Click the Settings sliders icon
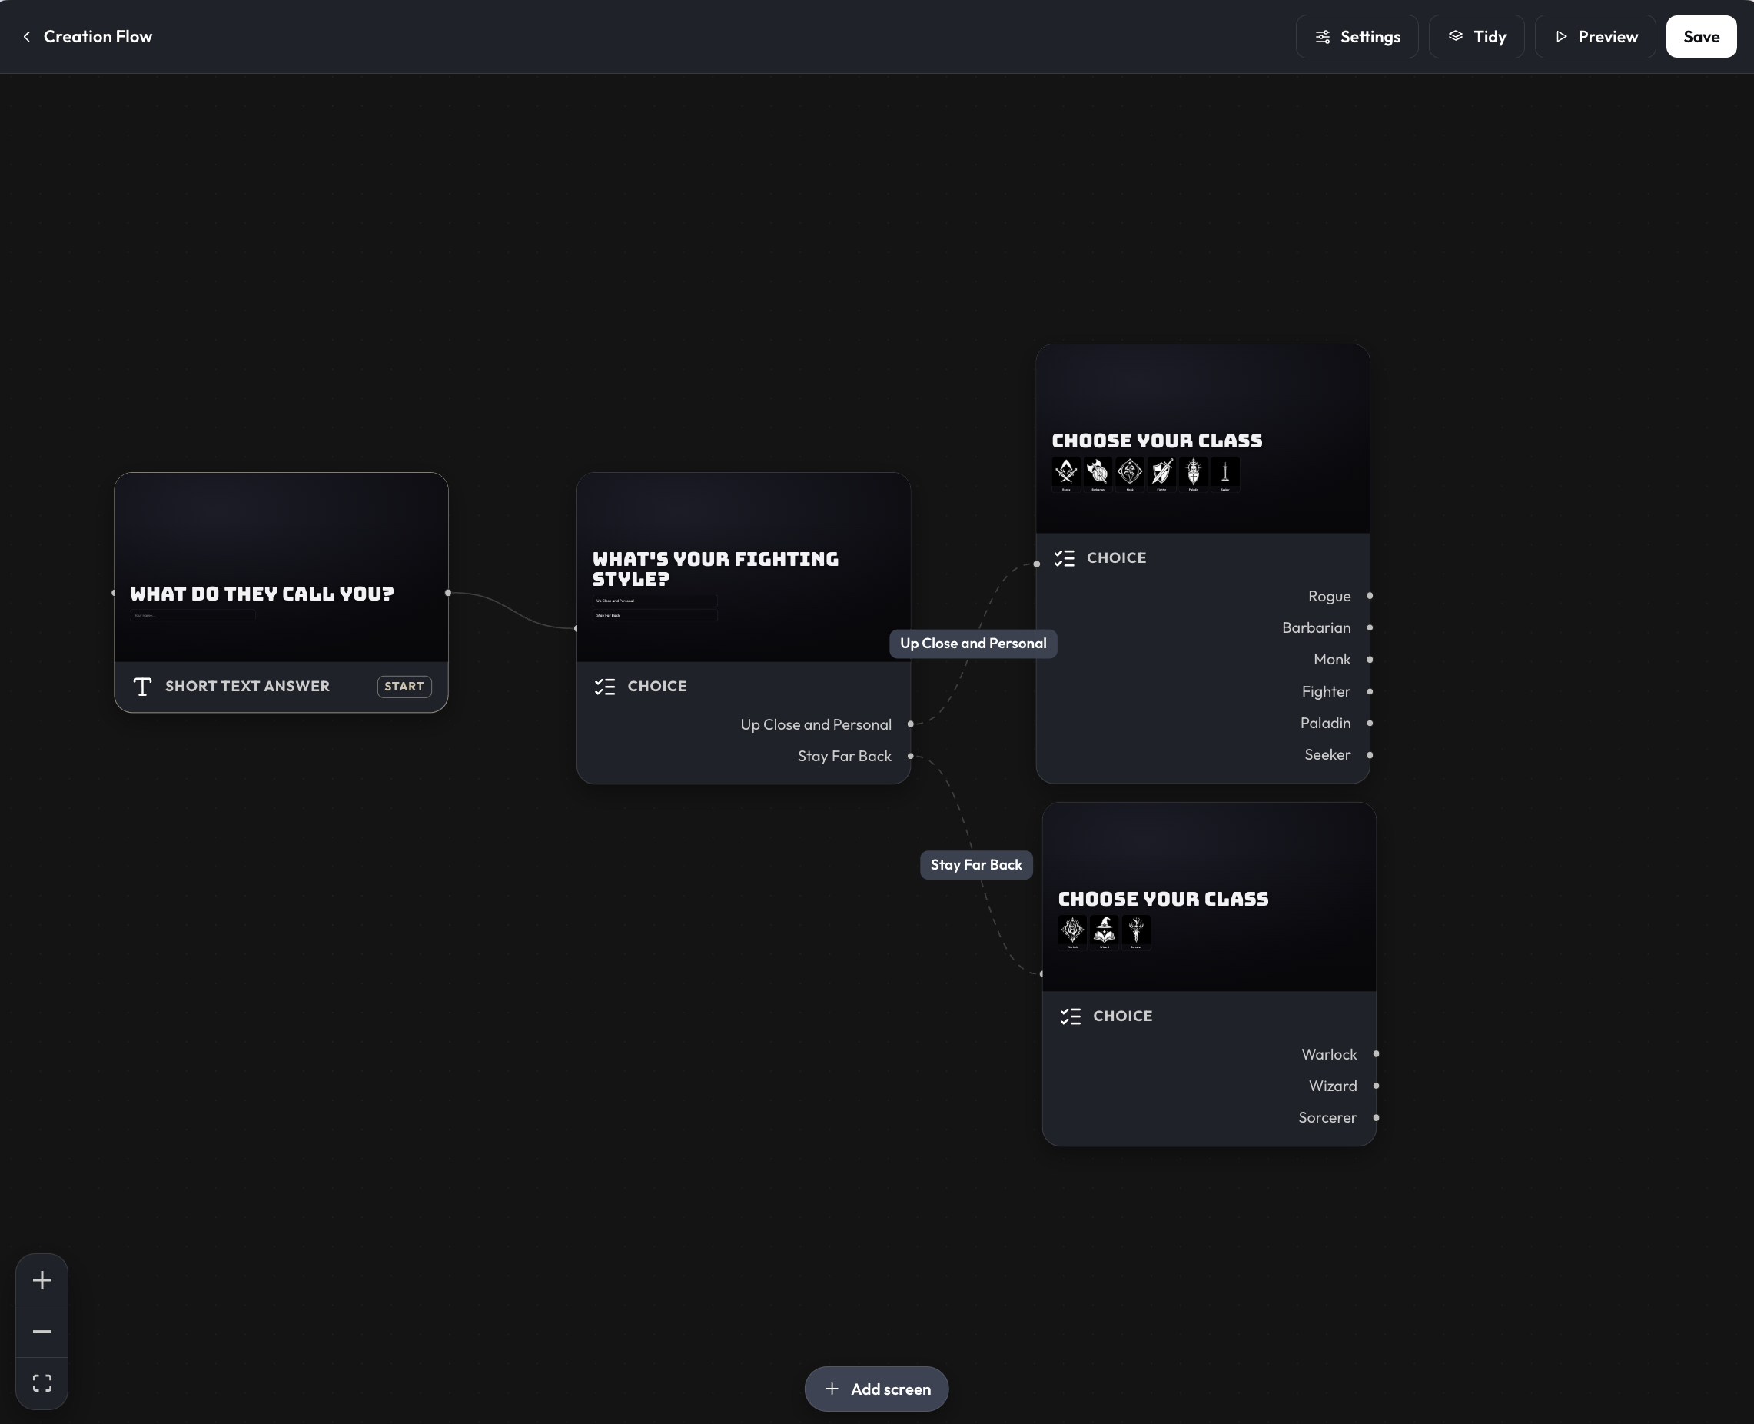 (x=1322, y=37)
